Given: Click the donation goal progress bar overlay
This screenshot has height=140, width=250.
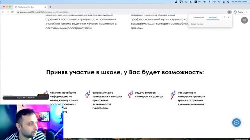Looking at the screenshot, I should [x=25, y=98].
